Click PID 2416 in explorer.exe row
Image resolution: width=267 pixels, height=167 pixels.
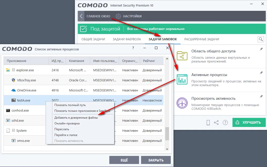pyautogui.click(x=55, y=70)
